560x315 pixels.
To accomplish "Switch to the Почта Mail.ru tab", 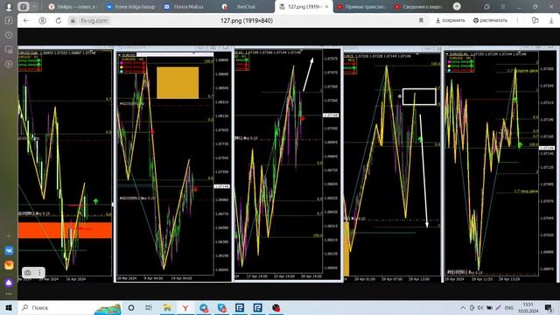I will coord(188,7).
